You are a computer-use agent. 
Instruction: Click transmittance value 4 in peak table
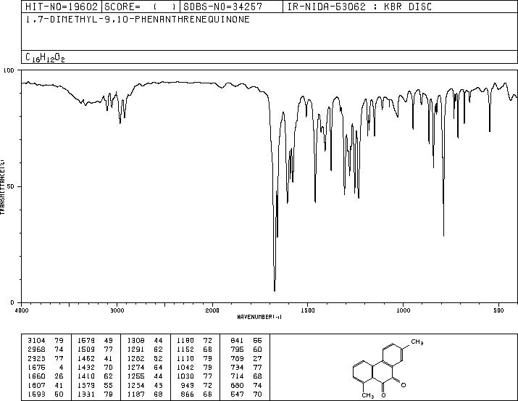pyautogui.click(x=61, y=367)
